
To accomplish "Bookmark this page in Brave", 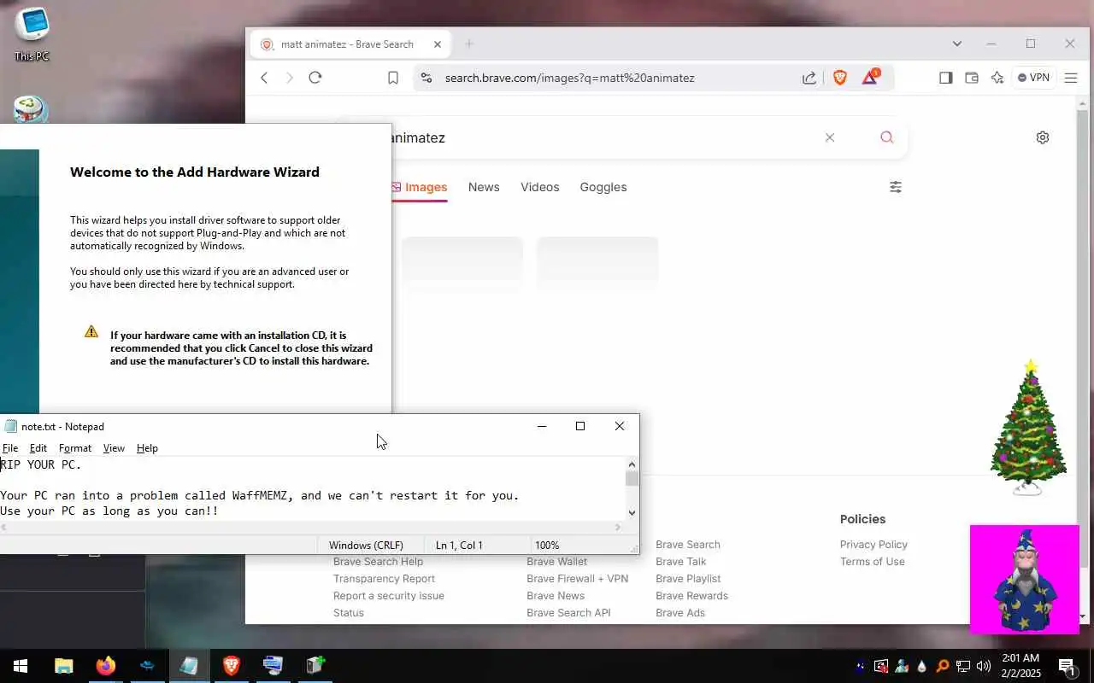I will click(393, 78).
